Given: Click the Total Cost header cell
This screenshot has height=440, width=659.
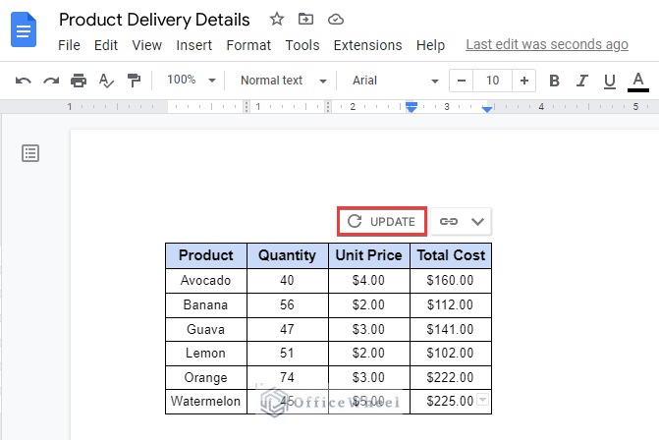Looking at the screenshot, I should click(451, 255).
